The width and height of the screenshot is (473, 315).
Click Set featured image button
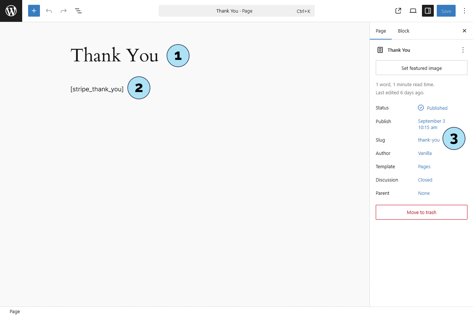click(421, 68)
